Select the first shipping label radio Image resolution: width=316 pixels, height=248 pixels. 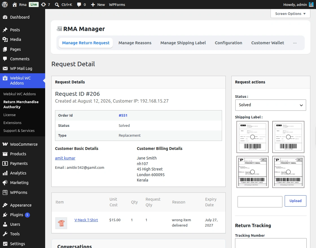(x=253, y=137)
